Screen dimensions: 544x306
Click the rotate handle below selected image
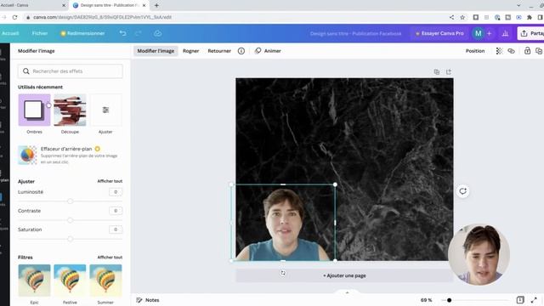coord(283,273)
